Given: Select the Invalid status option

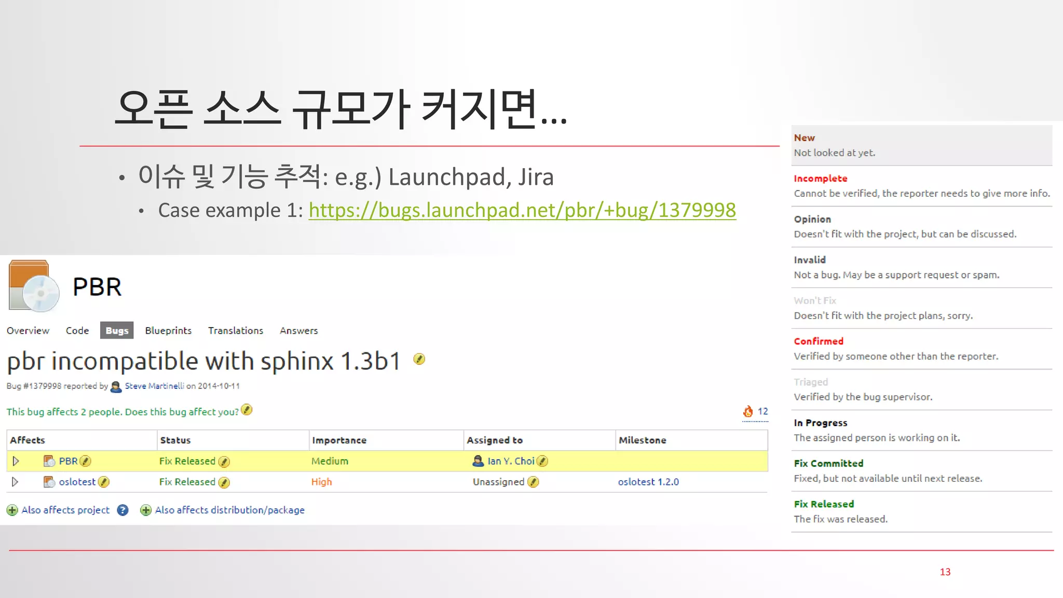Looking at the screenshot, I should [x=922, y=267].
